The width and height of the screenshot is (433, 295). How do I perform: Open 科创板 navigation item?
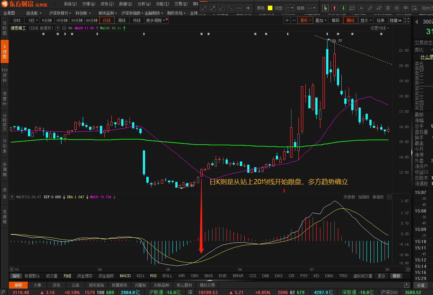pos(83,13)
